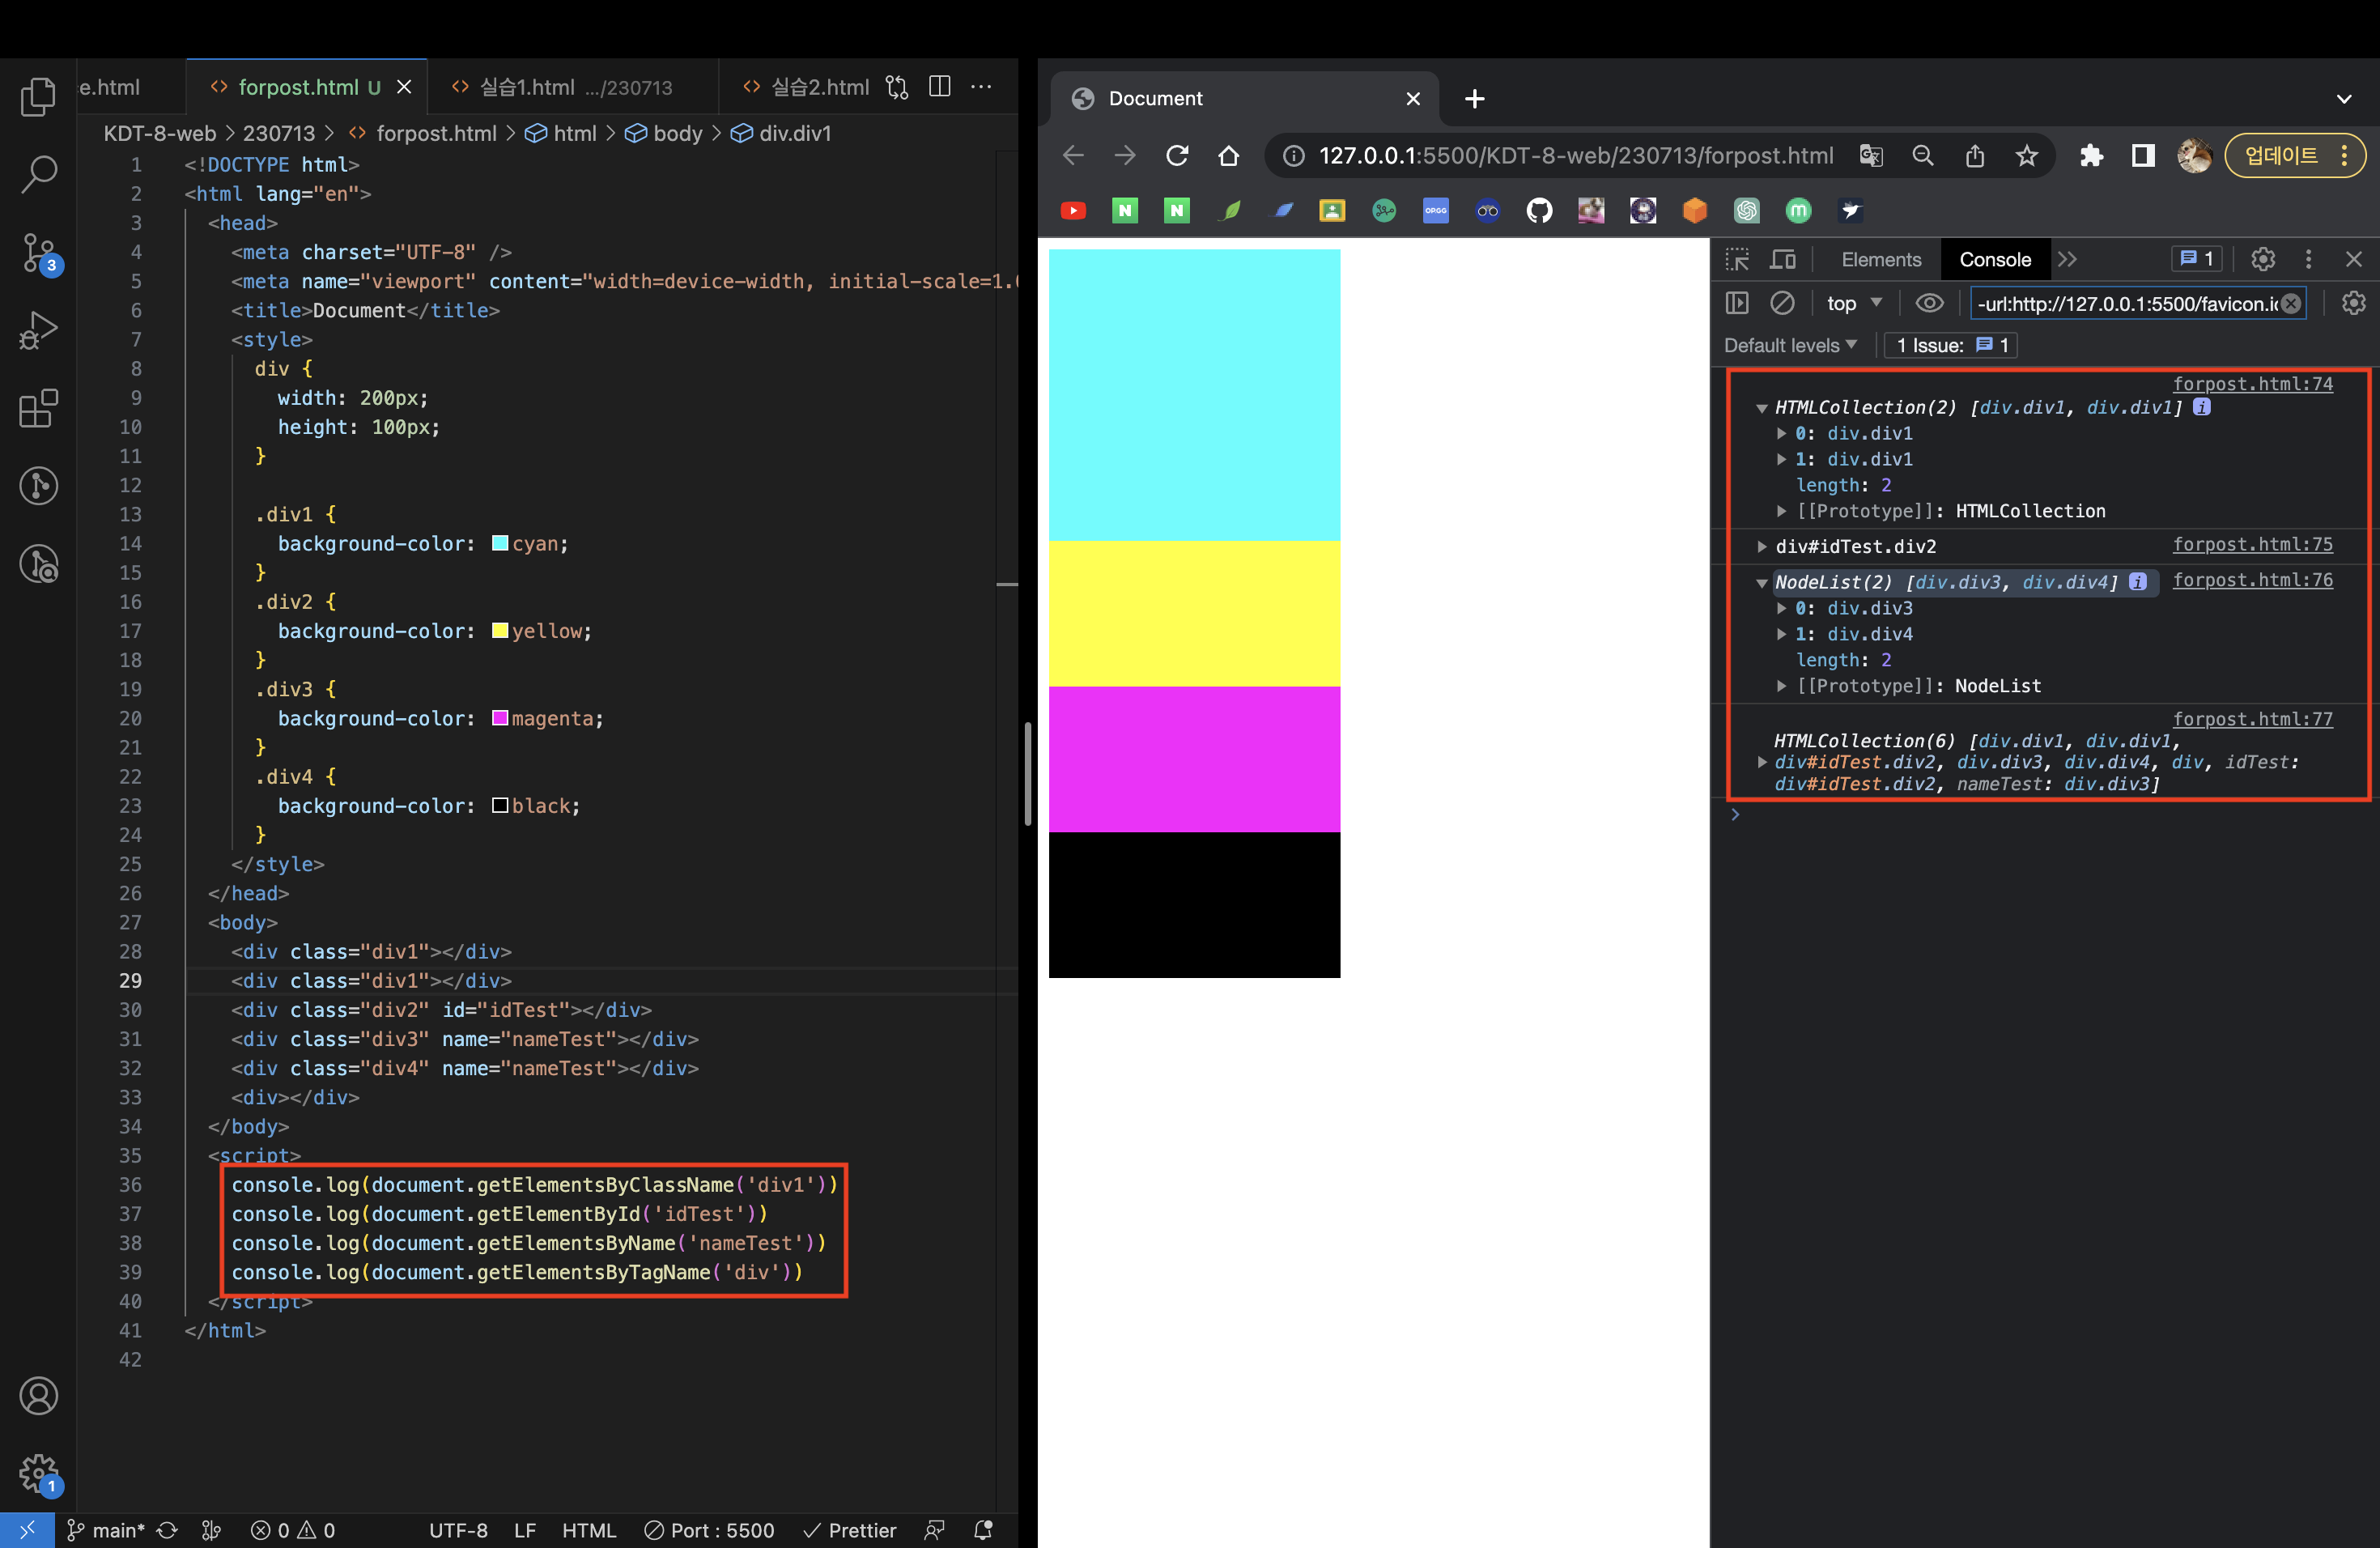
Task: Open the forpost.html:76 source link
Action: tap(2252, 580)
